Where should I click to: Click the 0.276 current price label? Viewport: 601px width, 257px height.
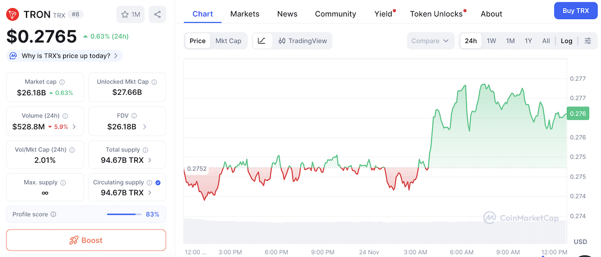tap(577, 114)
